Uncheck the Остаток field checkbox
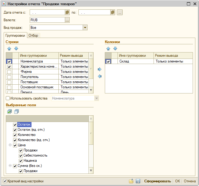Image resolution: width=199 pixels, height=186 pixels. (15, 125)
